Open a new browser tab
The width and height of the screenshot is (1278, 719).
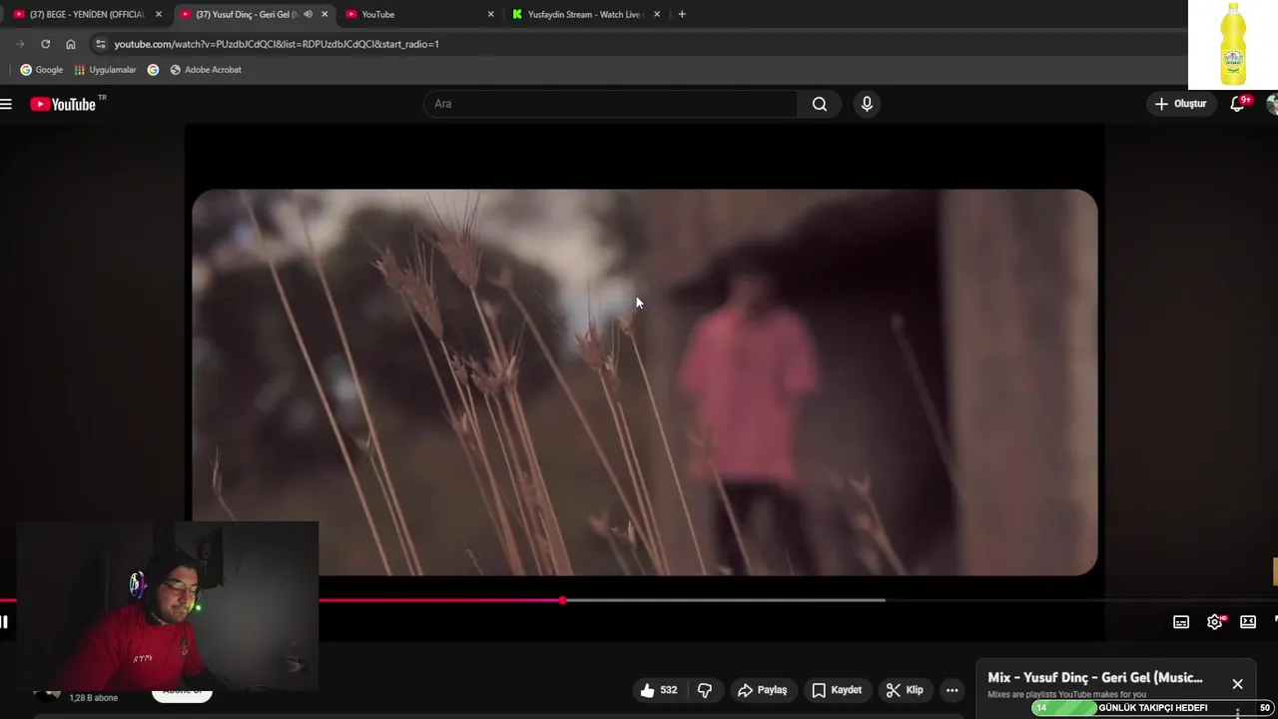click(x=682, y=14)
